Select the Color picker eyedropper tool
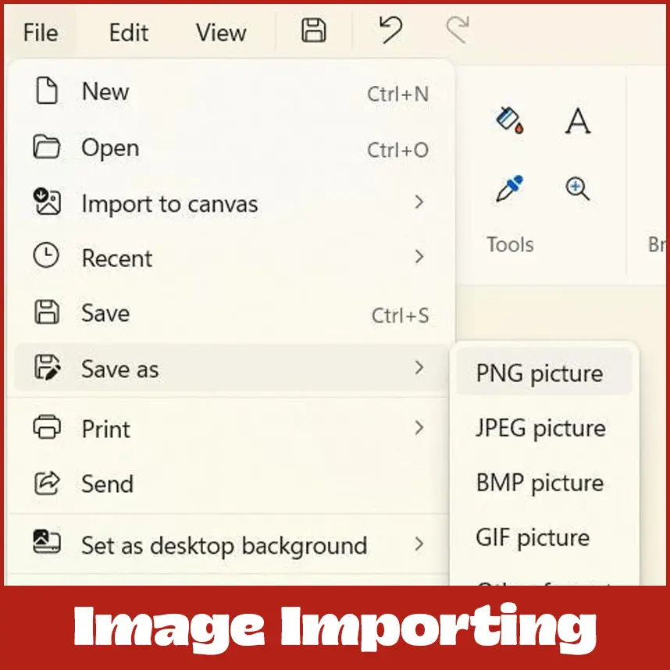Image resolution: width=670 pixels, height=670 pixels. click(509, 188)
